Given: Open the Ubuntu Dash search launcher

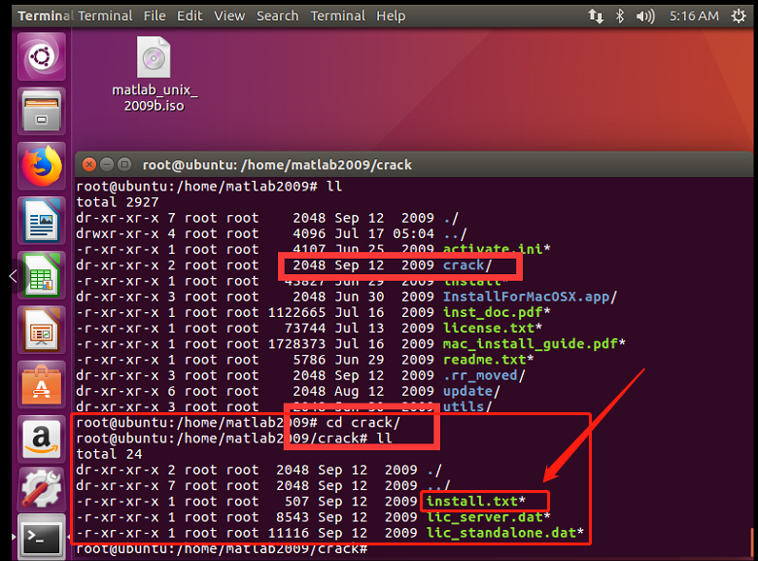Looking at the screenshot, I should (42, 57).
